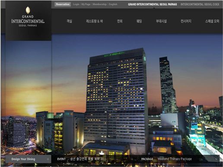The width and height of the screenshot is (223, 167).
Task: Open the 웨딩 menu
Action: [139, 21]
